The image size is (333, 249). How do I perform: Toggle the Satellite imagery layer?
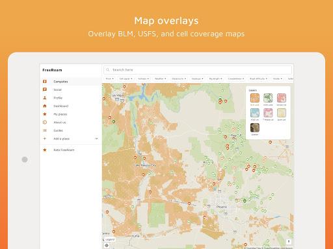(x=255, y=129)
